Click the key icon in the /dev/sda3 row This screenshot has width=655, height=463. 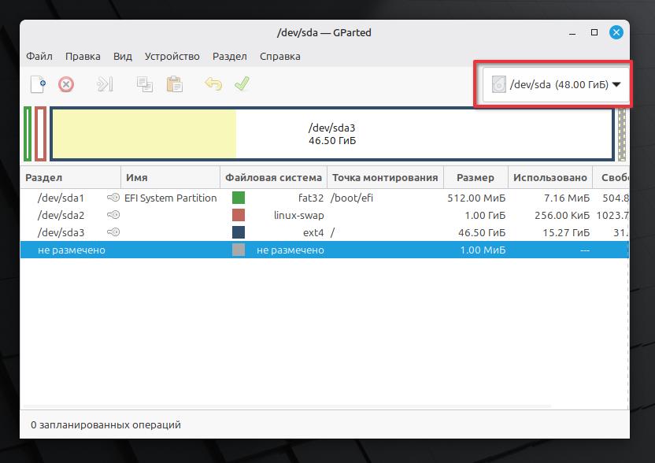point(113,232)
